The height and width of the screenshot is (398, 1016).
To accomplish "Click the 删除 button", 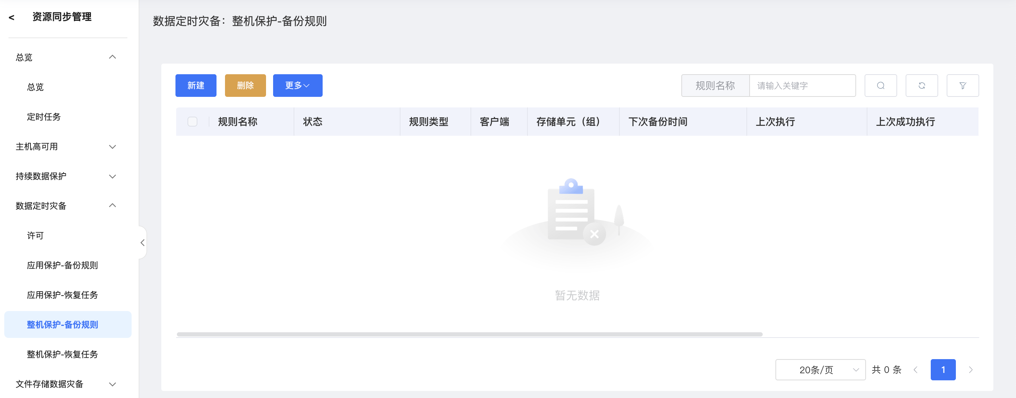I will click(x=245, y=86).
